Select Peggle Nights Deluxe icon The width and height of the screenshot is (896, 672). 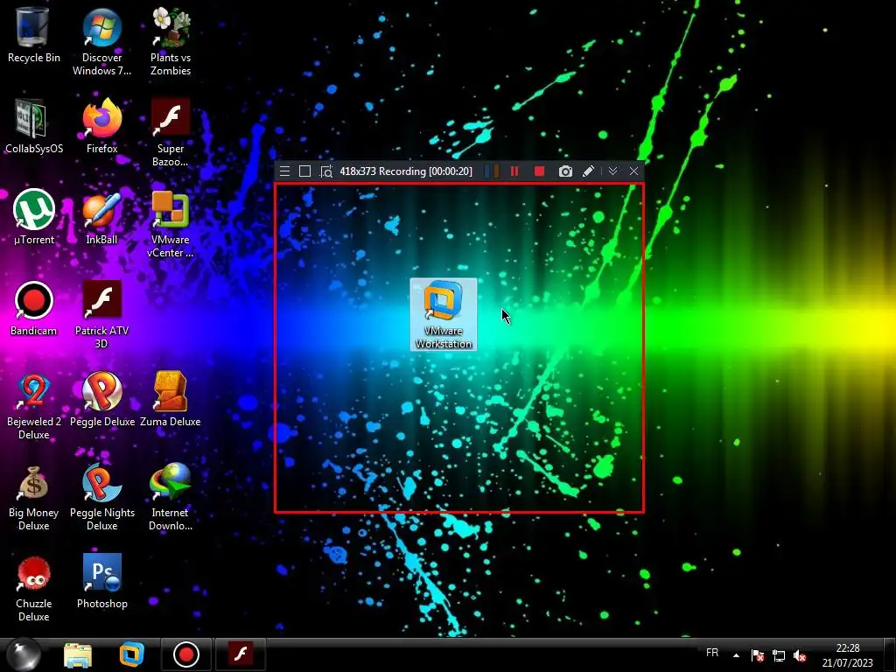(101, 497)
